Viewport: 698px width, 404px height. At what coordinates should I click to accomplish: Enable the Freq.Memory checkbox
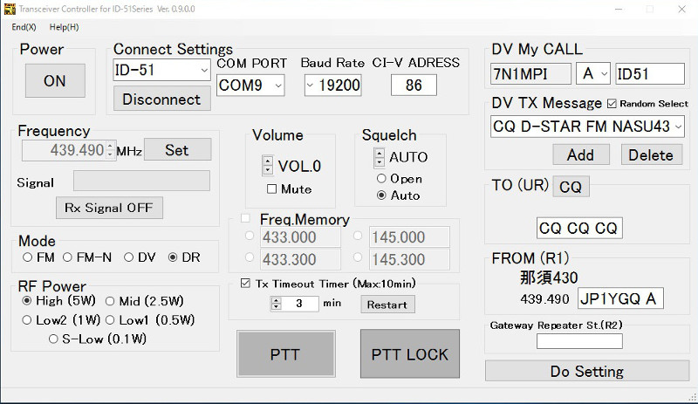pyautogui.click(x=245, y=218)
